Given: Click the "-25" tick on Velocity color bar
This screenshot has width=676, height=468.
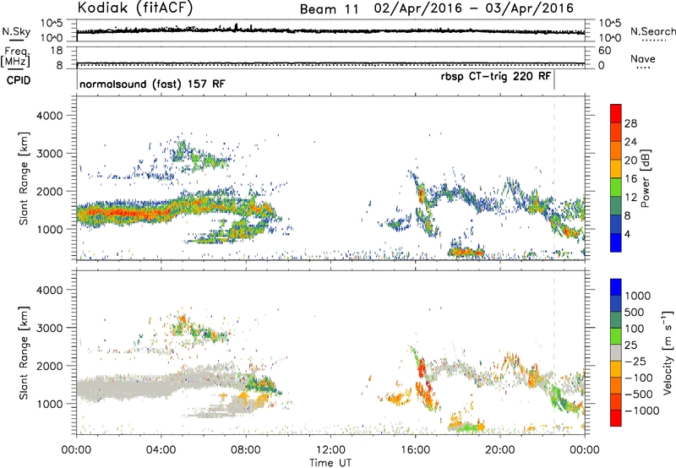Looking at the screenshot, I should pyautogui.click(x=636, y=362).
